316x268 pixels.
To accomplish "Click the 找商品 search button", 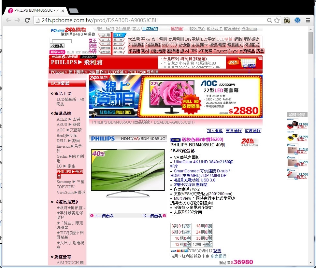I will coord(57,46).
